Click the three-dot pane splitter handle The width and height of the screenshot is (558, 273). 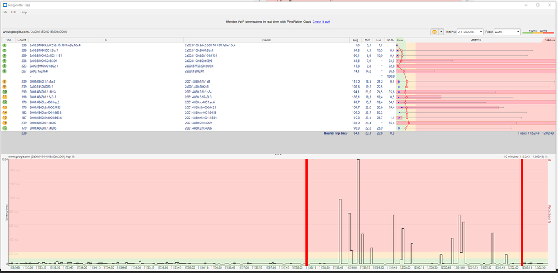coord(278,154)
